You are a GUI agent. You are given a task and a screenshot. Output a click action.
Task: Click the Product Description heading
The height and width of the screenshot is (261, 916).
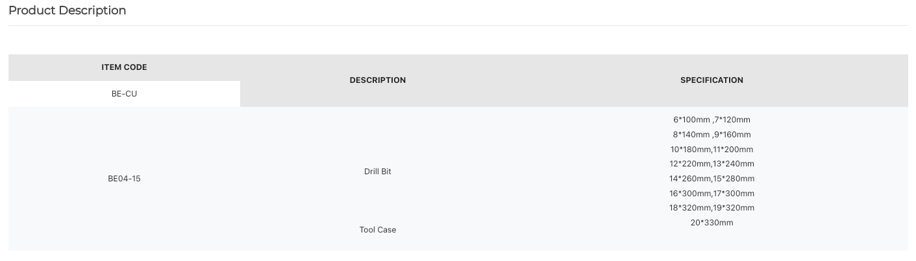67,10
